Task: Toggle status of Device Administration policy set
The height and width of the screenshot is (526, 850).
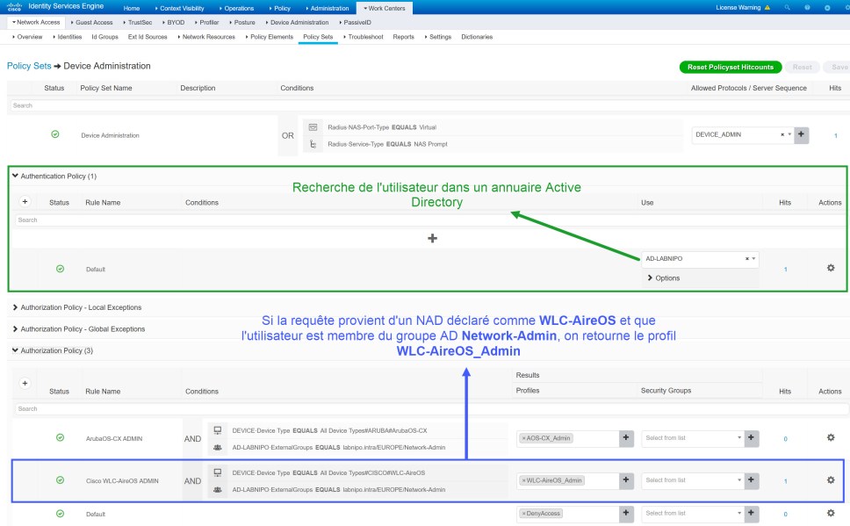Action: coord(55,134)
